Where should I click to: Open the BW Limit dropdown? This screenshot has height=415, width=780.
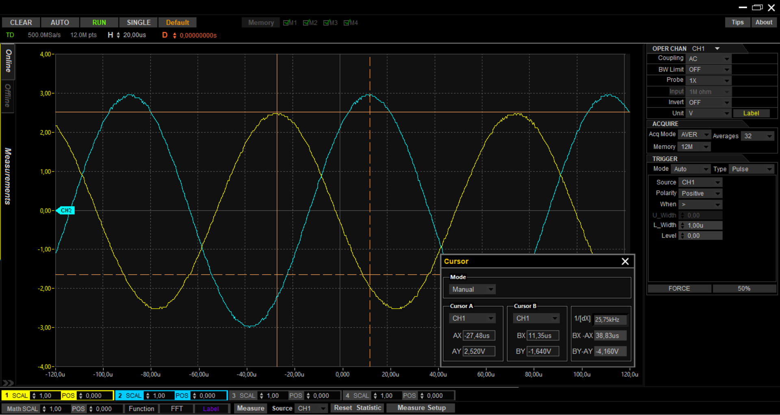point(708,70)
